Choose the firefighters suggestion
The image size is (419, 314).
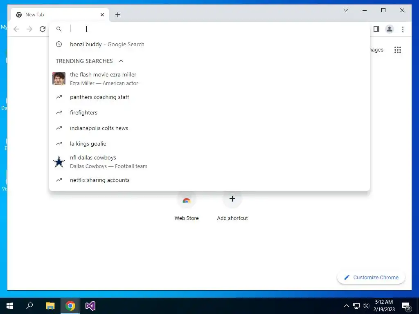point(209,112)
